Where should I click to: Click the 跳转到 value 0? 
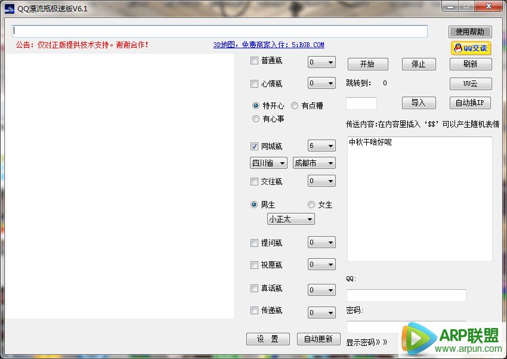point(385,83)
